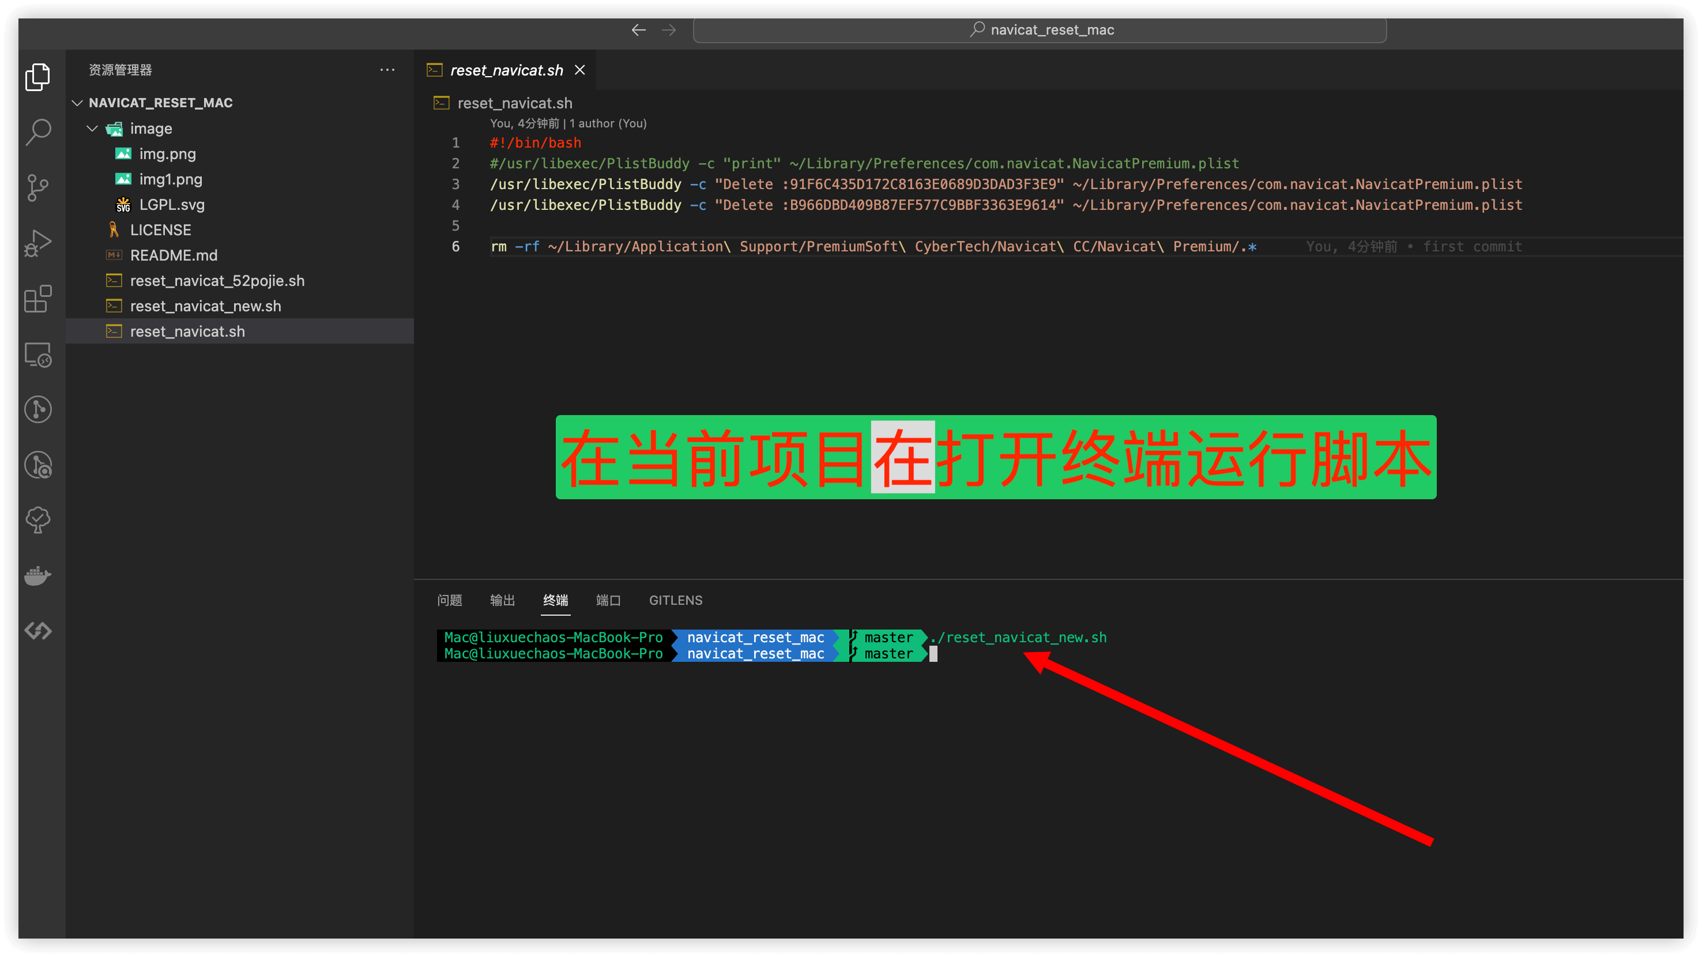Open img.png in the explorer
This screenshot has width=1702, height=957.
(x=240, y=154)
